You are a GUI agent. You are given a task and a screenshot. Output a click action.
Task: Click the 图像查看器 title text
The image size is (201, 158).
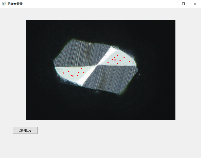(15, 4)
